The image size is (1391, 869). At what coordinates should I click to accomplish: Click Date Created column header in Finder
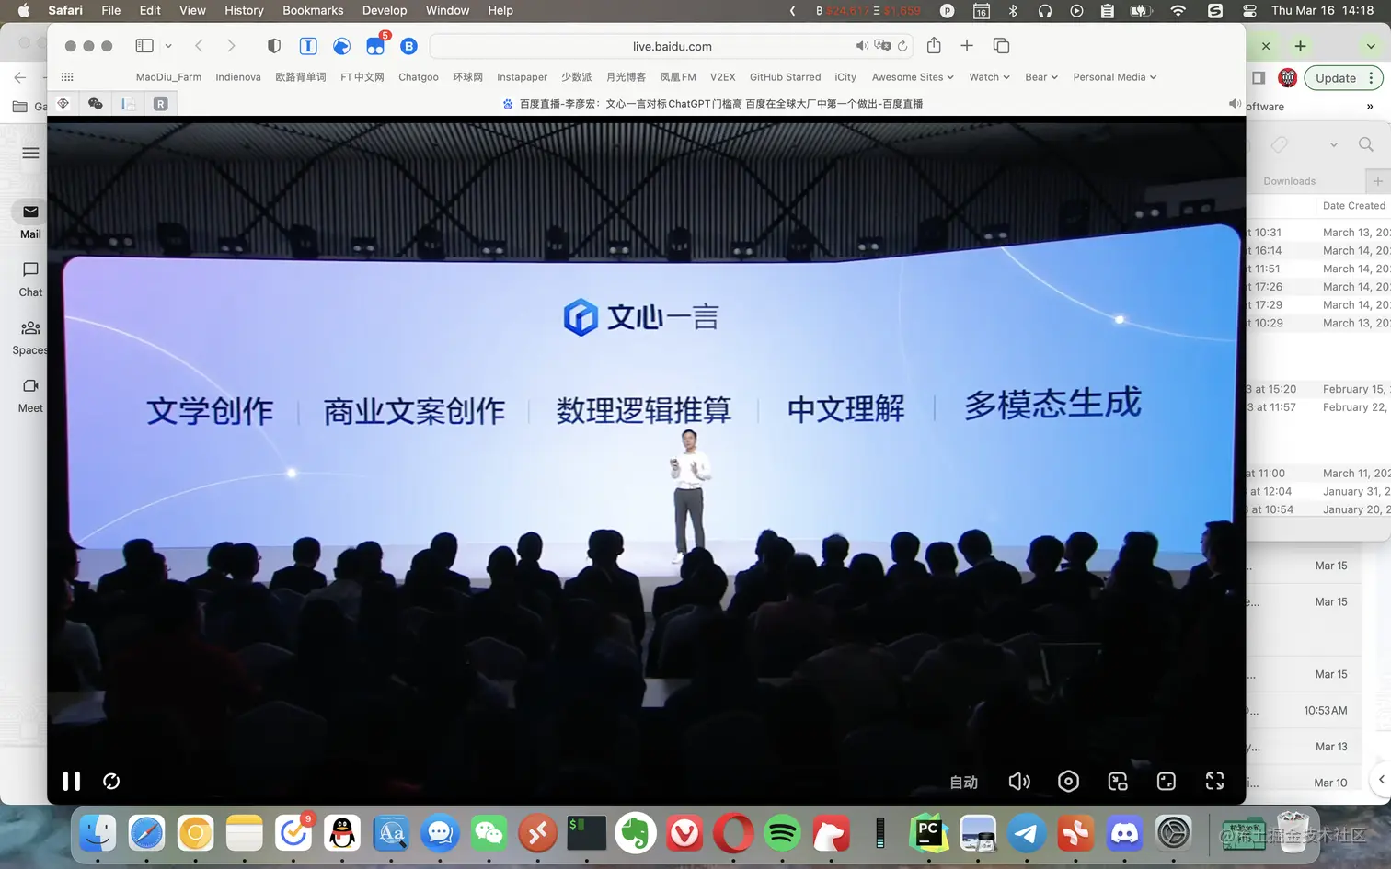(1353, 206)
